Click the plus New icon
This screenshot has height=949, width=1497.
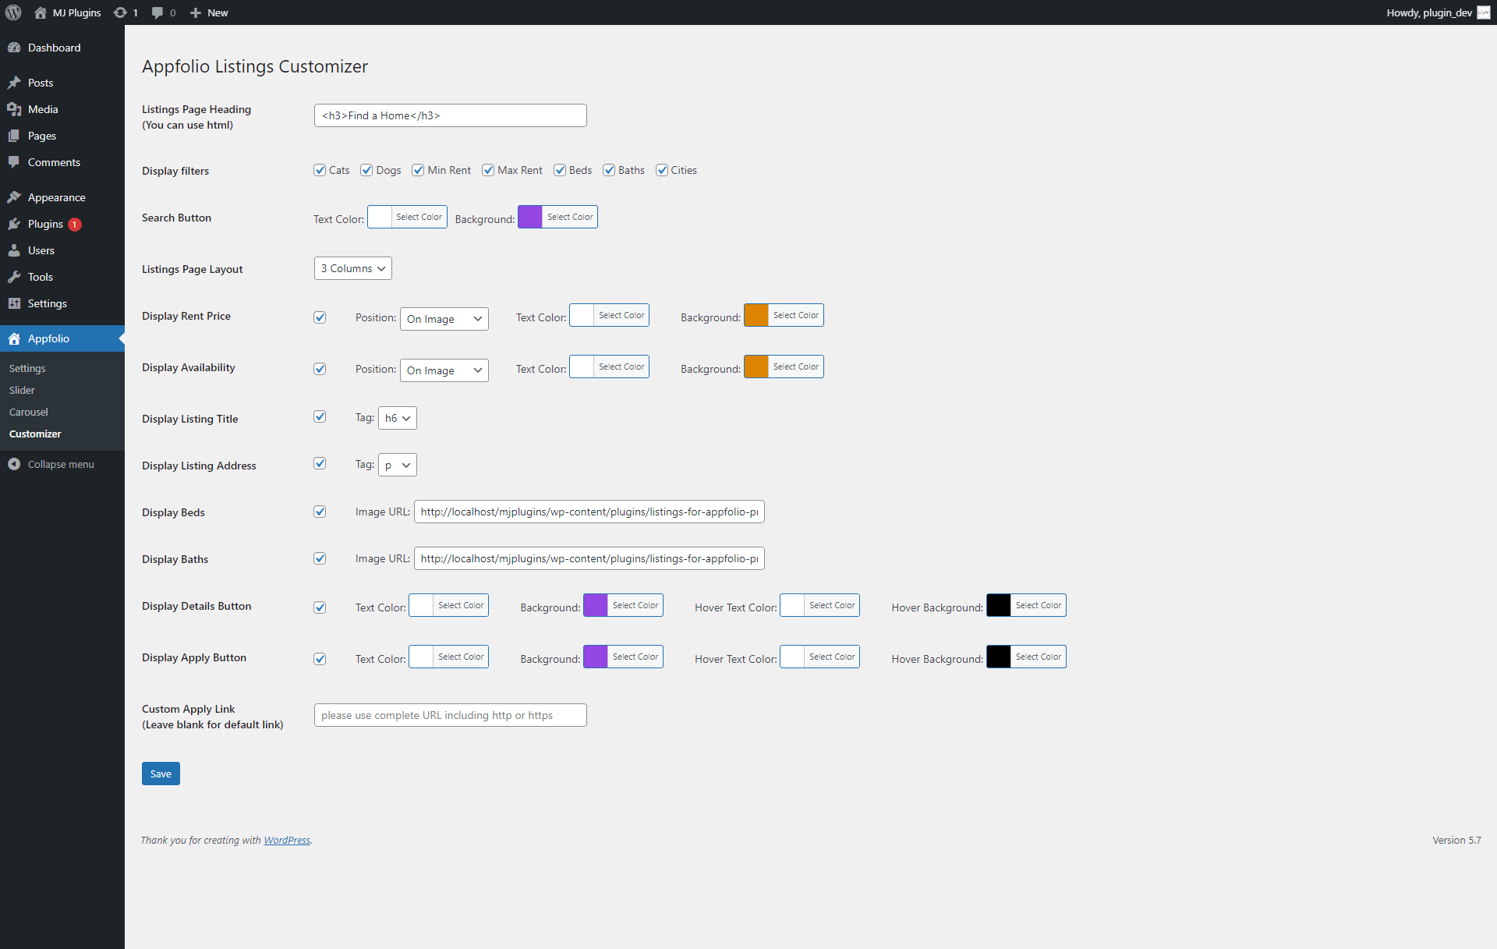[x=196, y=12]
